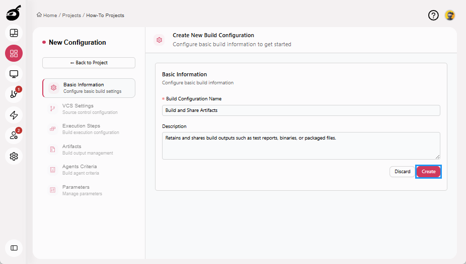Click the Back to Project button
Image resolution: width=466 pixels, height=264 pixels.
click(x=89, y=63)
